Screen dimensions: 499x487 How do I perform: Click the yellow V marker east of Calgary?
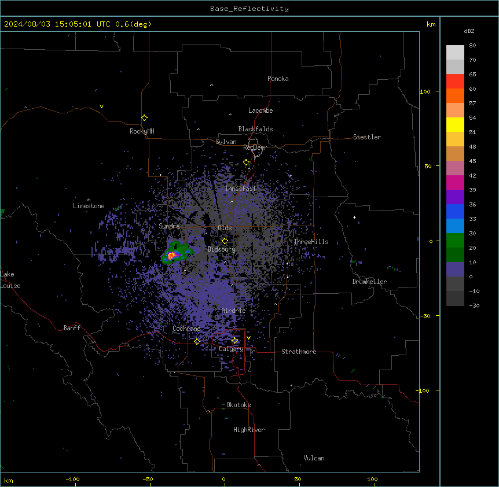(x=248, y=338)
